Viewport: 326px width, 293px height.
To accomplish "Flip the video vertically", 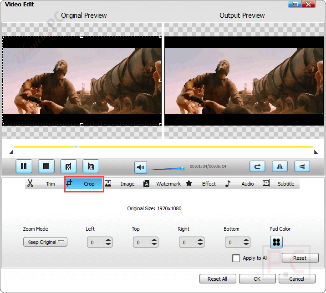I will click(302, 166).
